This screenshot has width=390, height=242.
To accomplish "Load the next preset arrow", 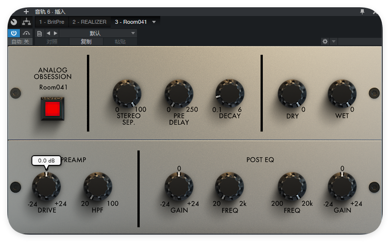I will (x=55, y=33).
